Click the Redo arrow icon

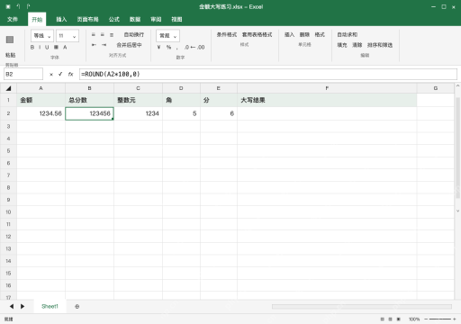click(x=28, y=6)
